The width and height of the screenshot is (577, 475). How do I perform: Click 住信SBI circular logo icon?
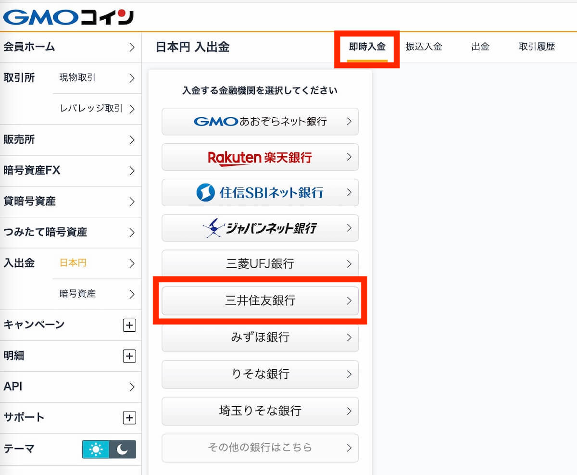click(205, 193)
